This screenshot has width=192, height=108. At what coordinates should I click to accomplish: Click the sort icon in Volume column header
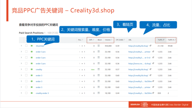[x=112, y=40]
